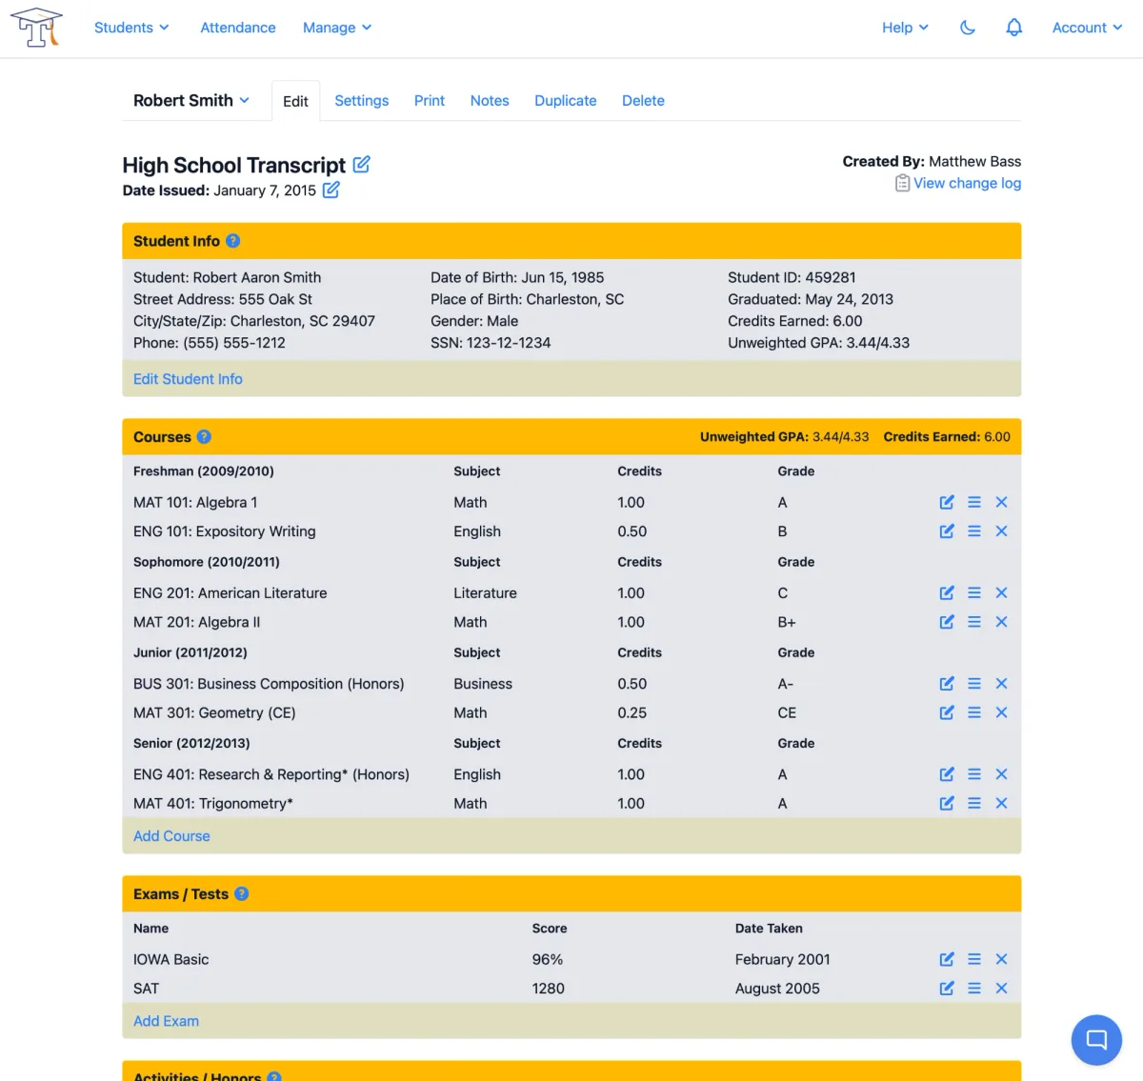Switch to the Notes tab
Screen dimensions: 1143x1081
coord(490,100)
